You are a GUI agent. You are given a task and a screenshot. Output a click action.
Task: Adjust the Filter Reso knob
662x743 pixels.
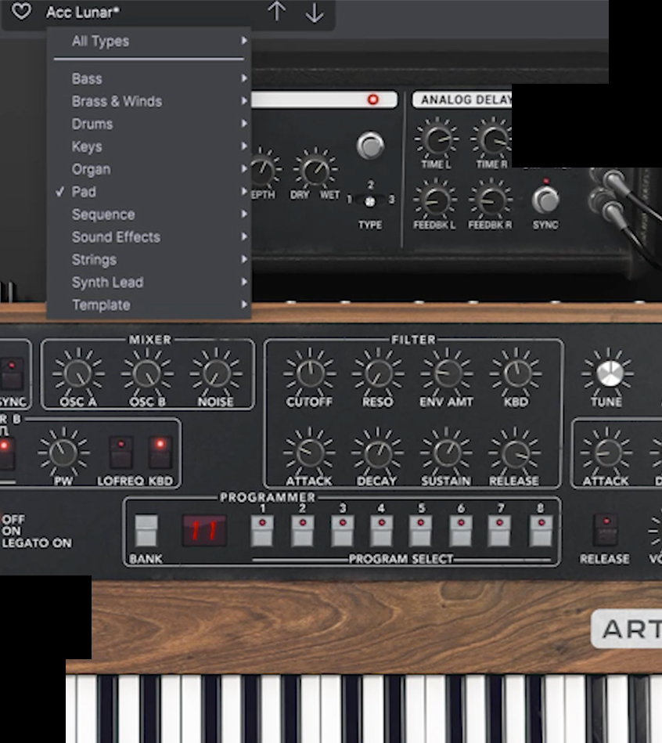tap(378, 374)
